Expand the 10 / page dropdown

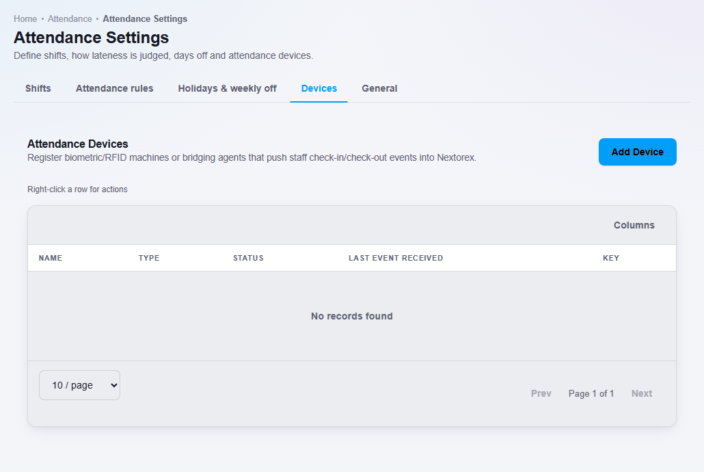79,385
